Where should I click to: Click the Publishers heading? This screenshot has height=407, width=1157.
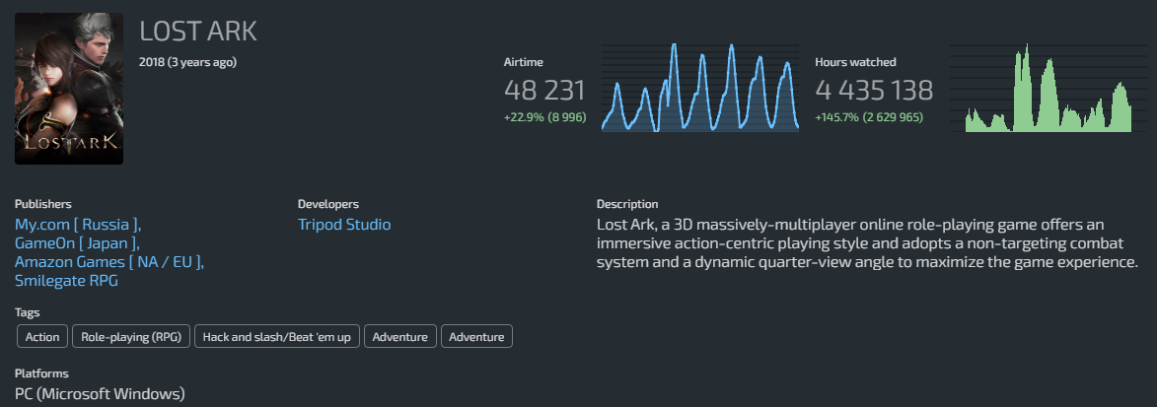(42, 204)
